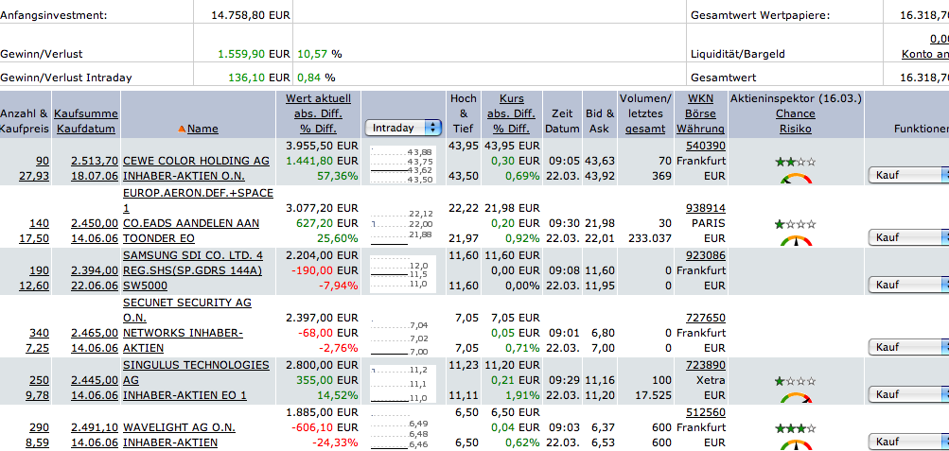Open the CEWE COLOR HOLDING AG link
The height and width of the screenshot is (451, 949).
pyautogui.click(x=196, y=161)
